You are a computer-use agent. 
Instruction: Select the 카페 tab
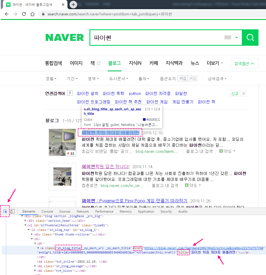pyautogui.click(x=154, y=63)
